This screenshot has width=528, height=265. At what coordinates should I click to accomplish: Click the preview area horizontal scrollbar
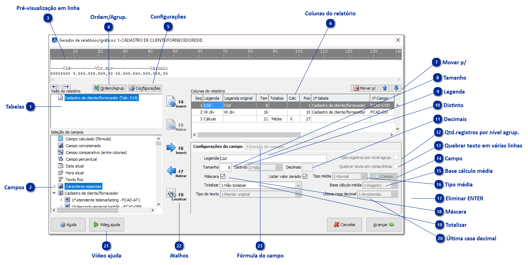[226, 79]
